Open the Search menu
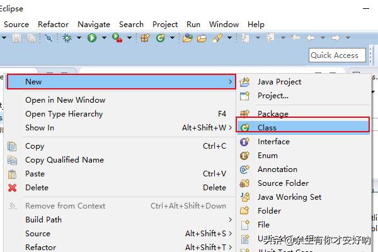The width and height of the screenshot is (378, 252). pos(131,25)
